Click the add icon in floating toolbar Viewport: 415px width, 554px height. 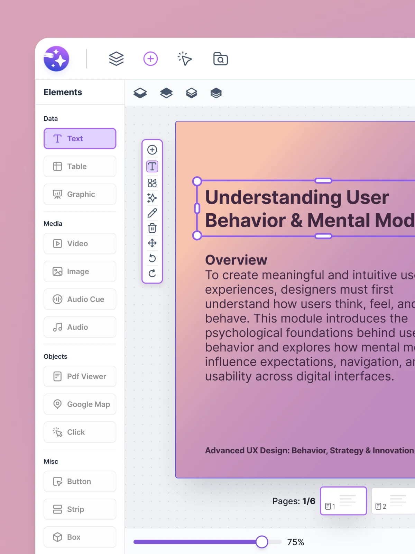coord(152,150)
